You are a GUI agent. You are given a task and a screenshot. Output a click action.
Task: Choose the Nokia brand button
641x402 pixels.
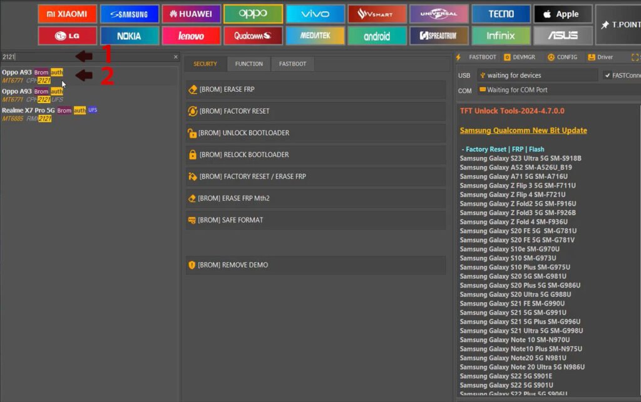[129, 36]
